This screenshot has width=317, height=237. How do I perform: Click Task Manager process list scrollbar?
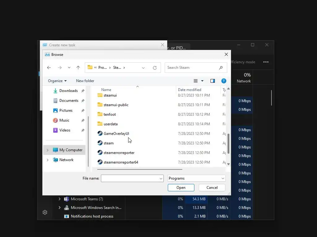[271, 98]
